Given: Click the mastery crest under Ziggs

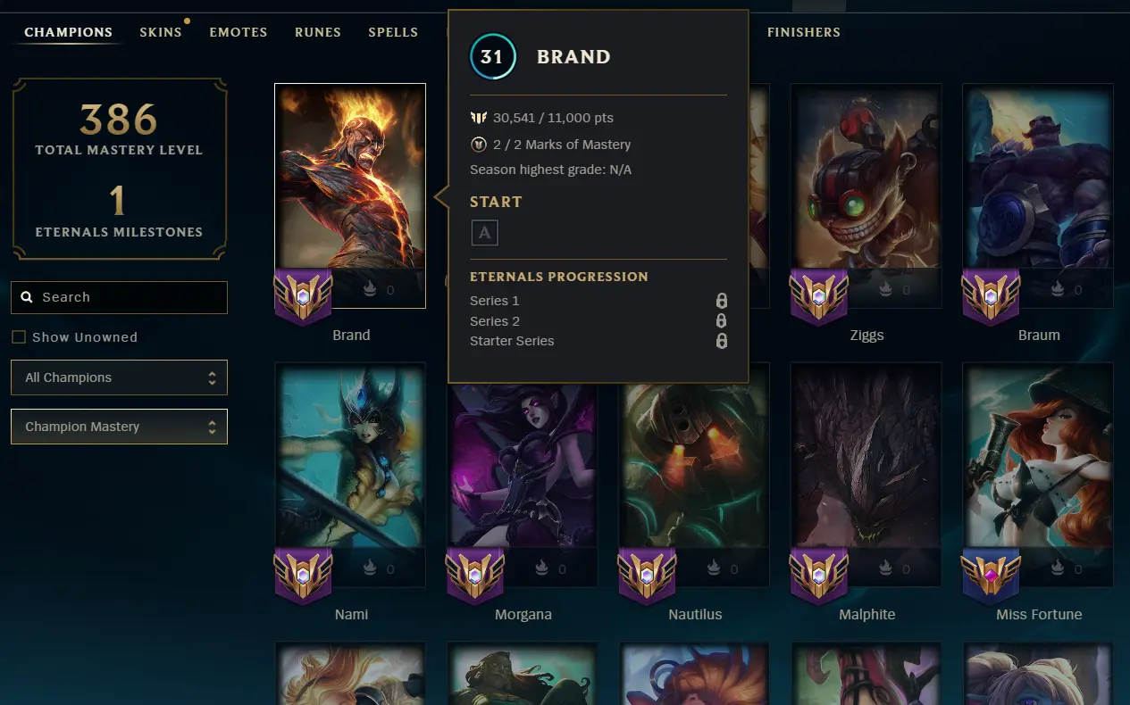Looking at the screenshot, I should [818, 295].
